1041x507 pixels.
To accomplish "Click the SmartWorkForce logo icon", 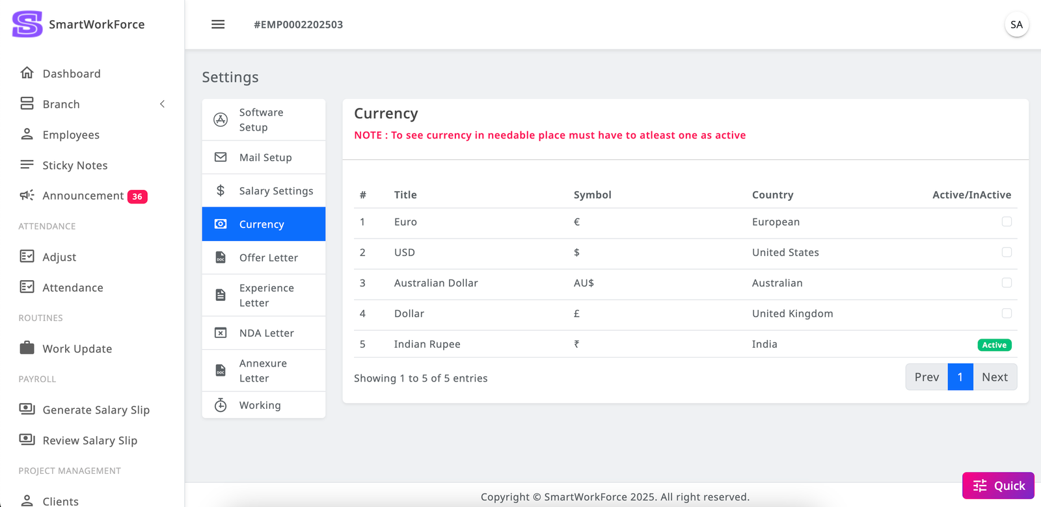I will point(27,25).
